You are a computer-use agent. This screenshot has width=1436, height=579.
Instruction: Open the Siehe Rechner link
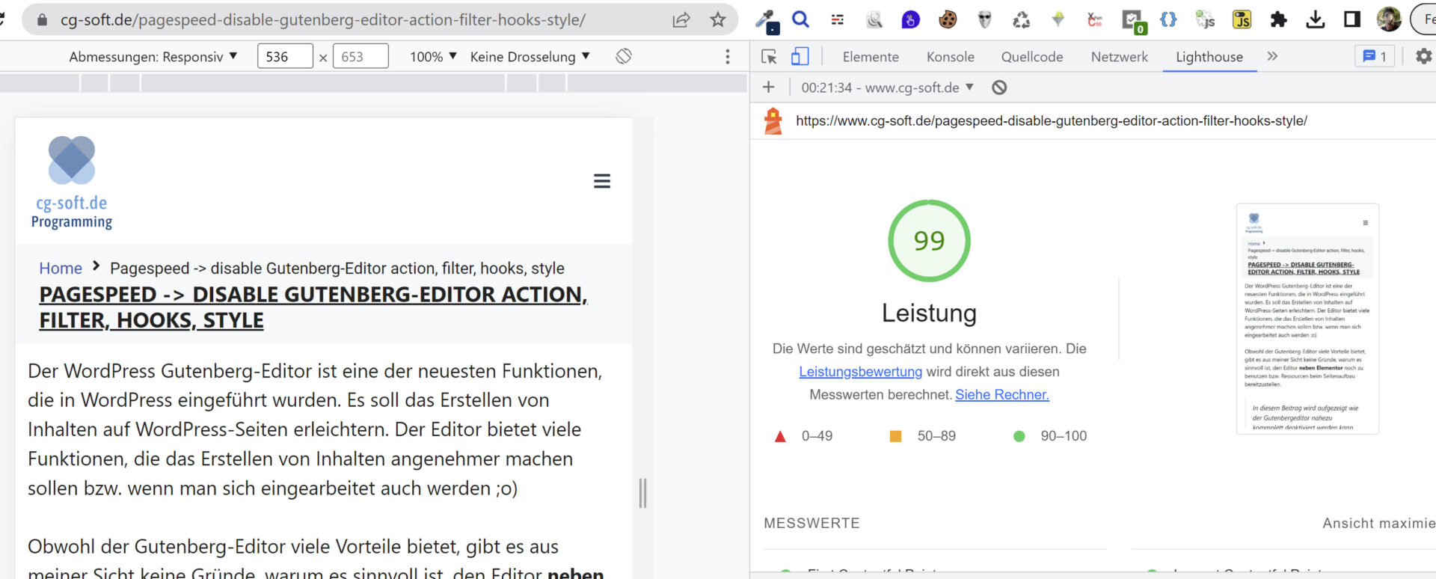1002,395
